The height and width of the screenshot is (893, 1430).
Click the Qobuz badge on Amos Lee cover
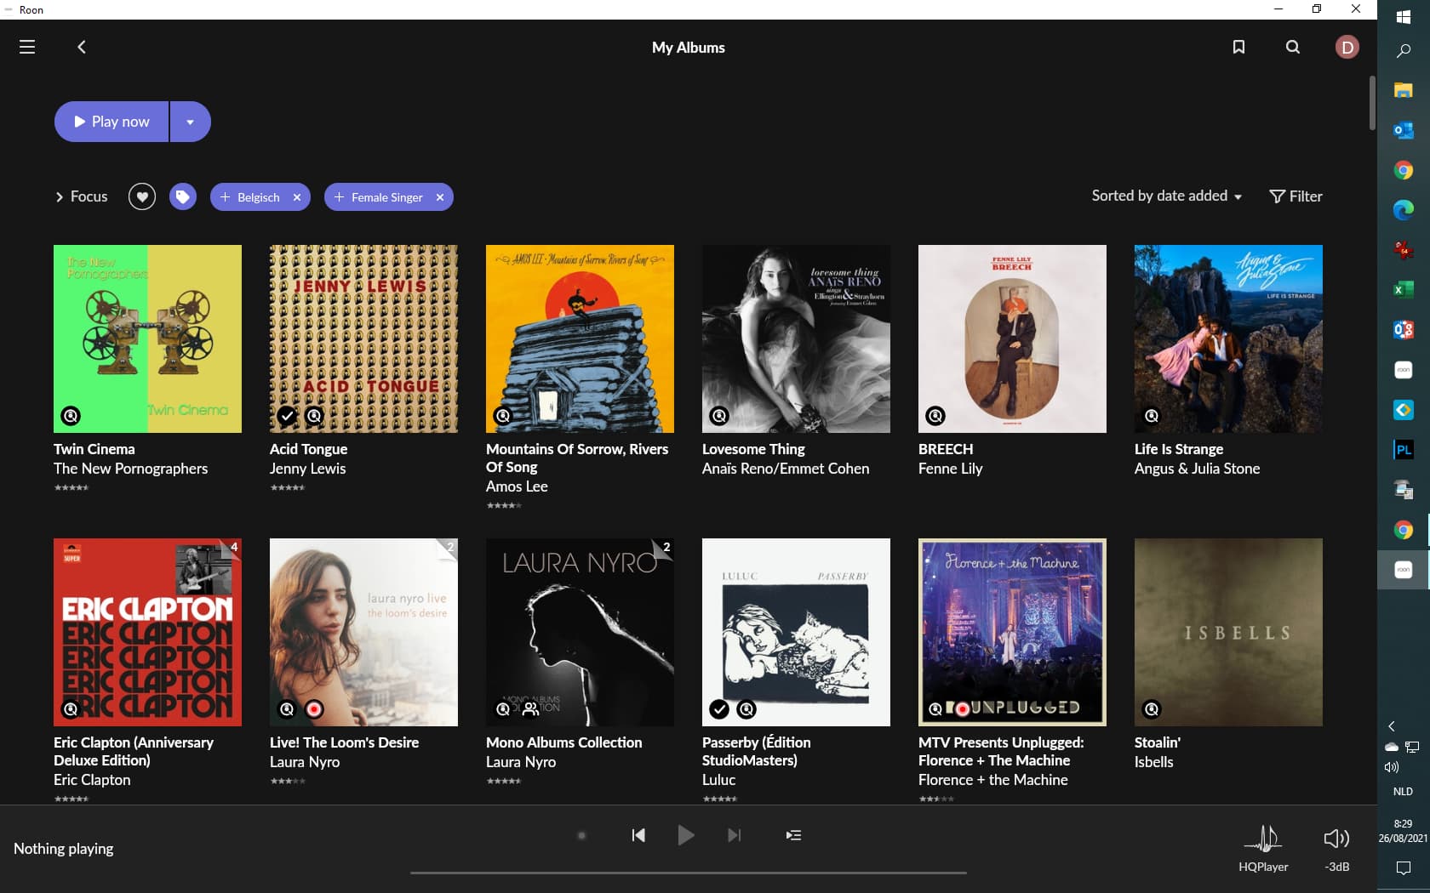coord(503,416)
